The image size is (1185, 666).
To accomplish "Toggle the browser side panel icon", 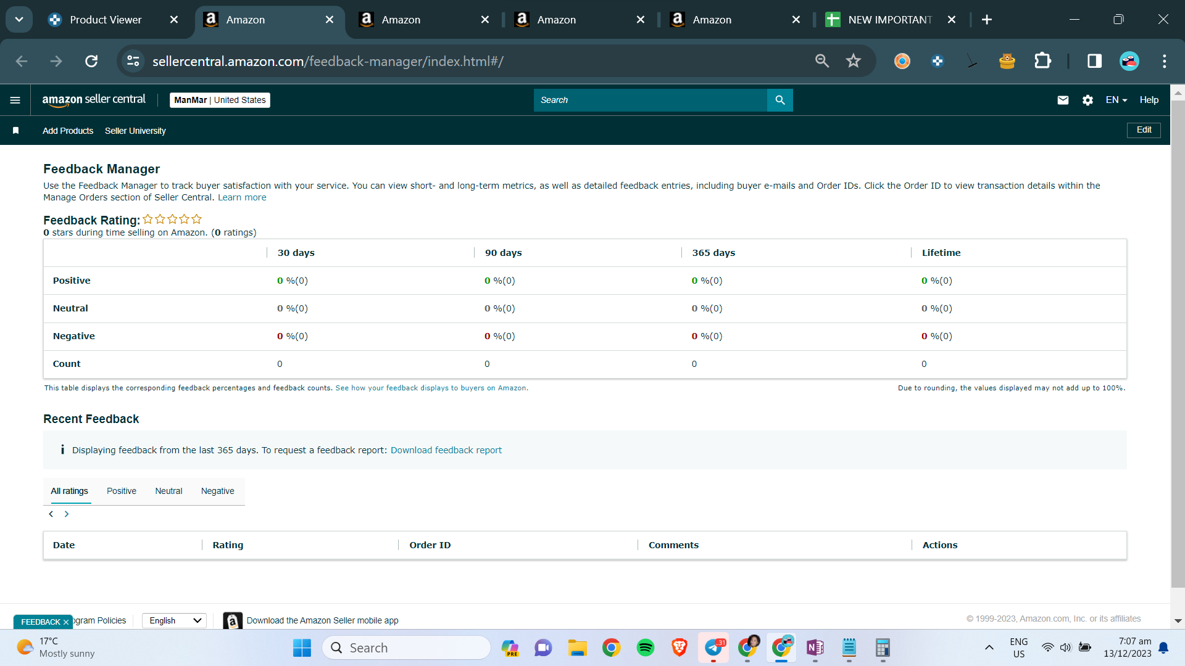I will [1095, 61].
